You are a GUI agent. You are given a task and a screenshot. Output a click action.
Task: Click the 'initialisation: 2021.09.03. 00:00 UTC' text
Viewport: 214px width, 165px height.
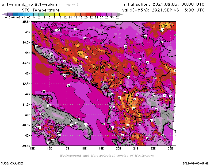click(x=163, y=4)
